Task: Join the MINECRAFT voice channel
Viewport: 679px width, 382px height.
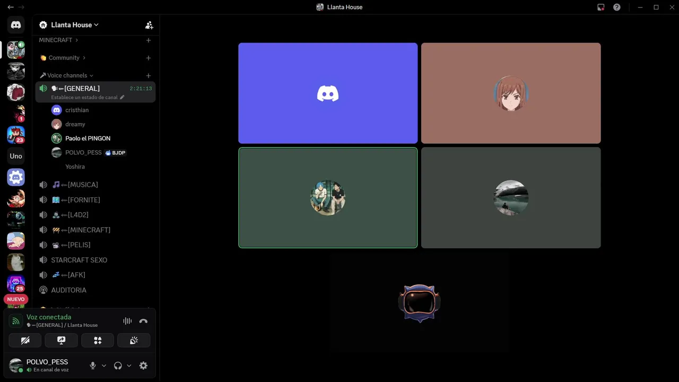Action: [95, 230]
